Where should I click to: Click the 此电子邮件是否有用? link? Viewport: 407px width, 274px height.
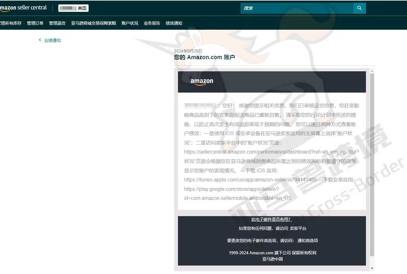pyautogui.click(x=272, y=219)
